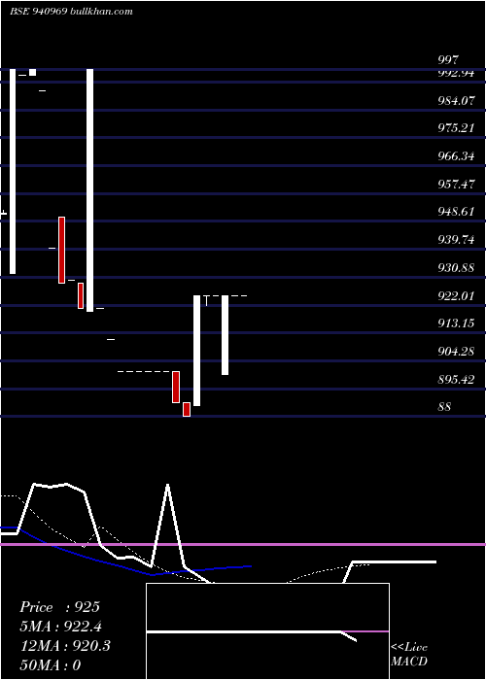
Task: Click the small red candle just above 922.01
Action: [x=81, y=295]
